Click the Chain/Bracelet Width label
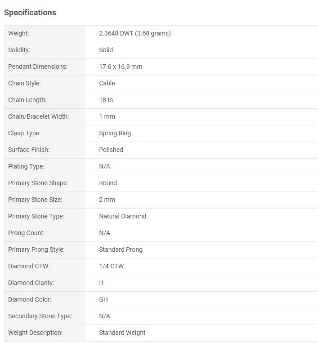Image resolution: width=317 pixels, height=347 pixels. [39, 116]
